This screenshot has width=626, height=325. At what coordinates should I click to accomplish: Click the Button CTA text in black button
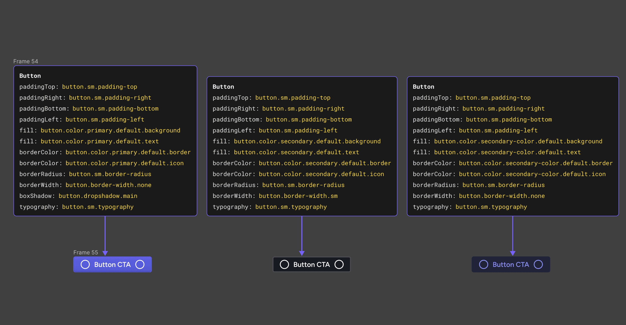point(311,264)
